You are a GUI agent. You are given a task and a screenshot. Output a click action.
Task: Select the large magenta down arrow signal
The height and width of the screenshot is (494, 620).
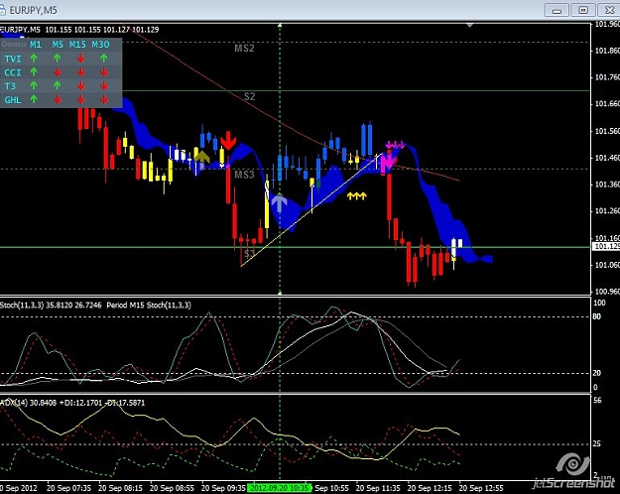388,162
